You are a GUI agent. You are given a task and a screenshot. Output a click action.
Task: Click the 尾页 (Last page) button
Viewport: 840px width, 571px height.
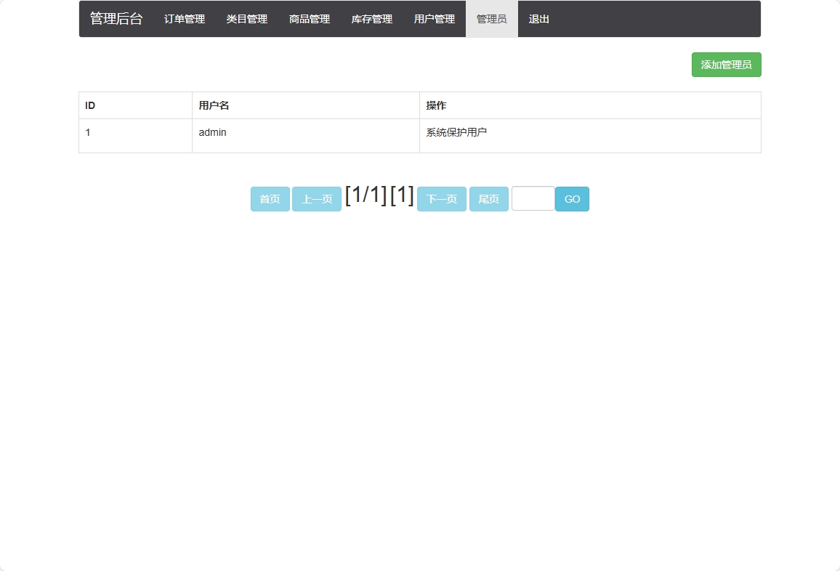coord(488,198)
